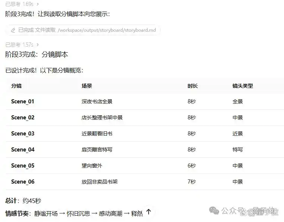Select the 时长 column header
This screenshot has height=222, width=284.
(x=193, y=86)
